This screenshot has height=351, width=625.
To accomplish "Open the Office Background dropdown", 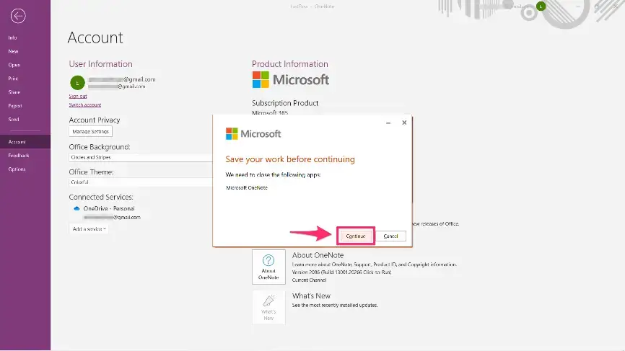I will [x=141, y=157].
